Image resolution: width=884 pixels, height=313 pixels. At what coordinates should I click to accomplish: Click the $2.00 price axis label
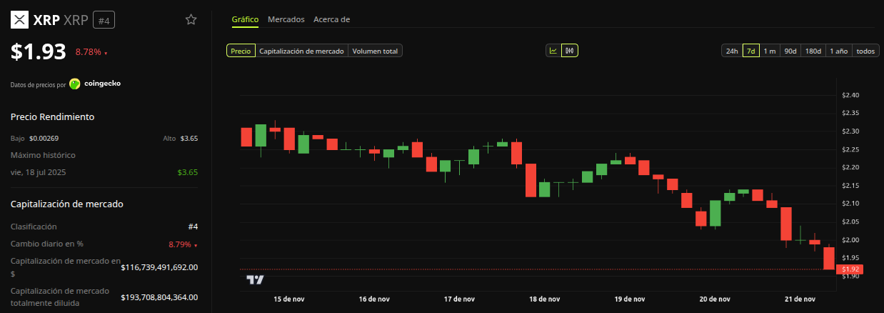click(x=850, y=239)
